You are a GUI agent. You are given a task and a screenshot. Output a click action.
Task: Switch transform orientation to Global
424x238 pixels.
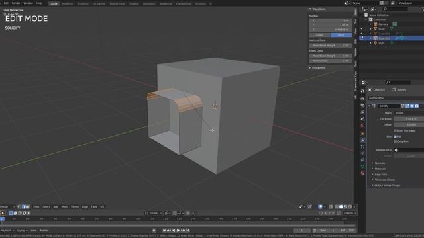(x=319, y=35)
